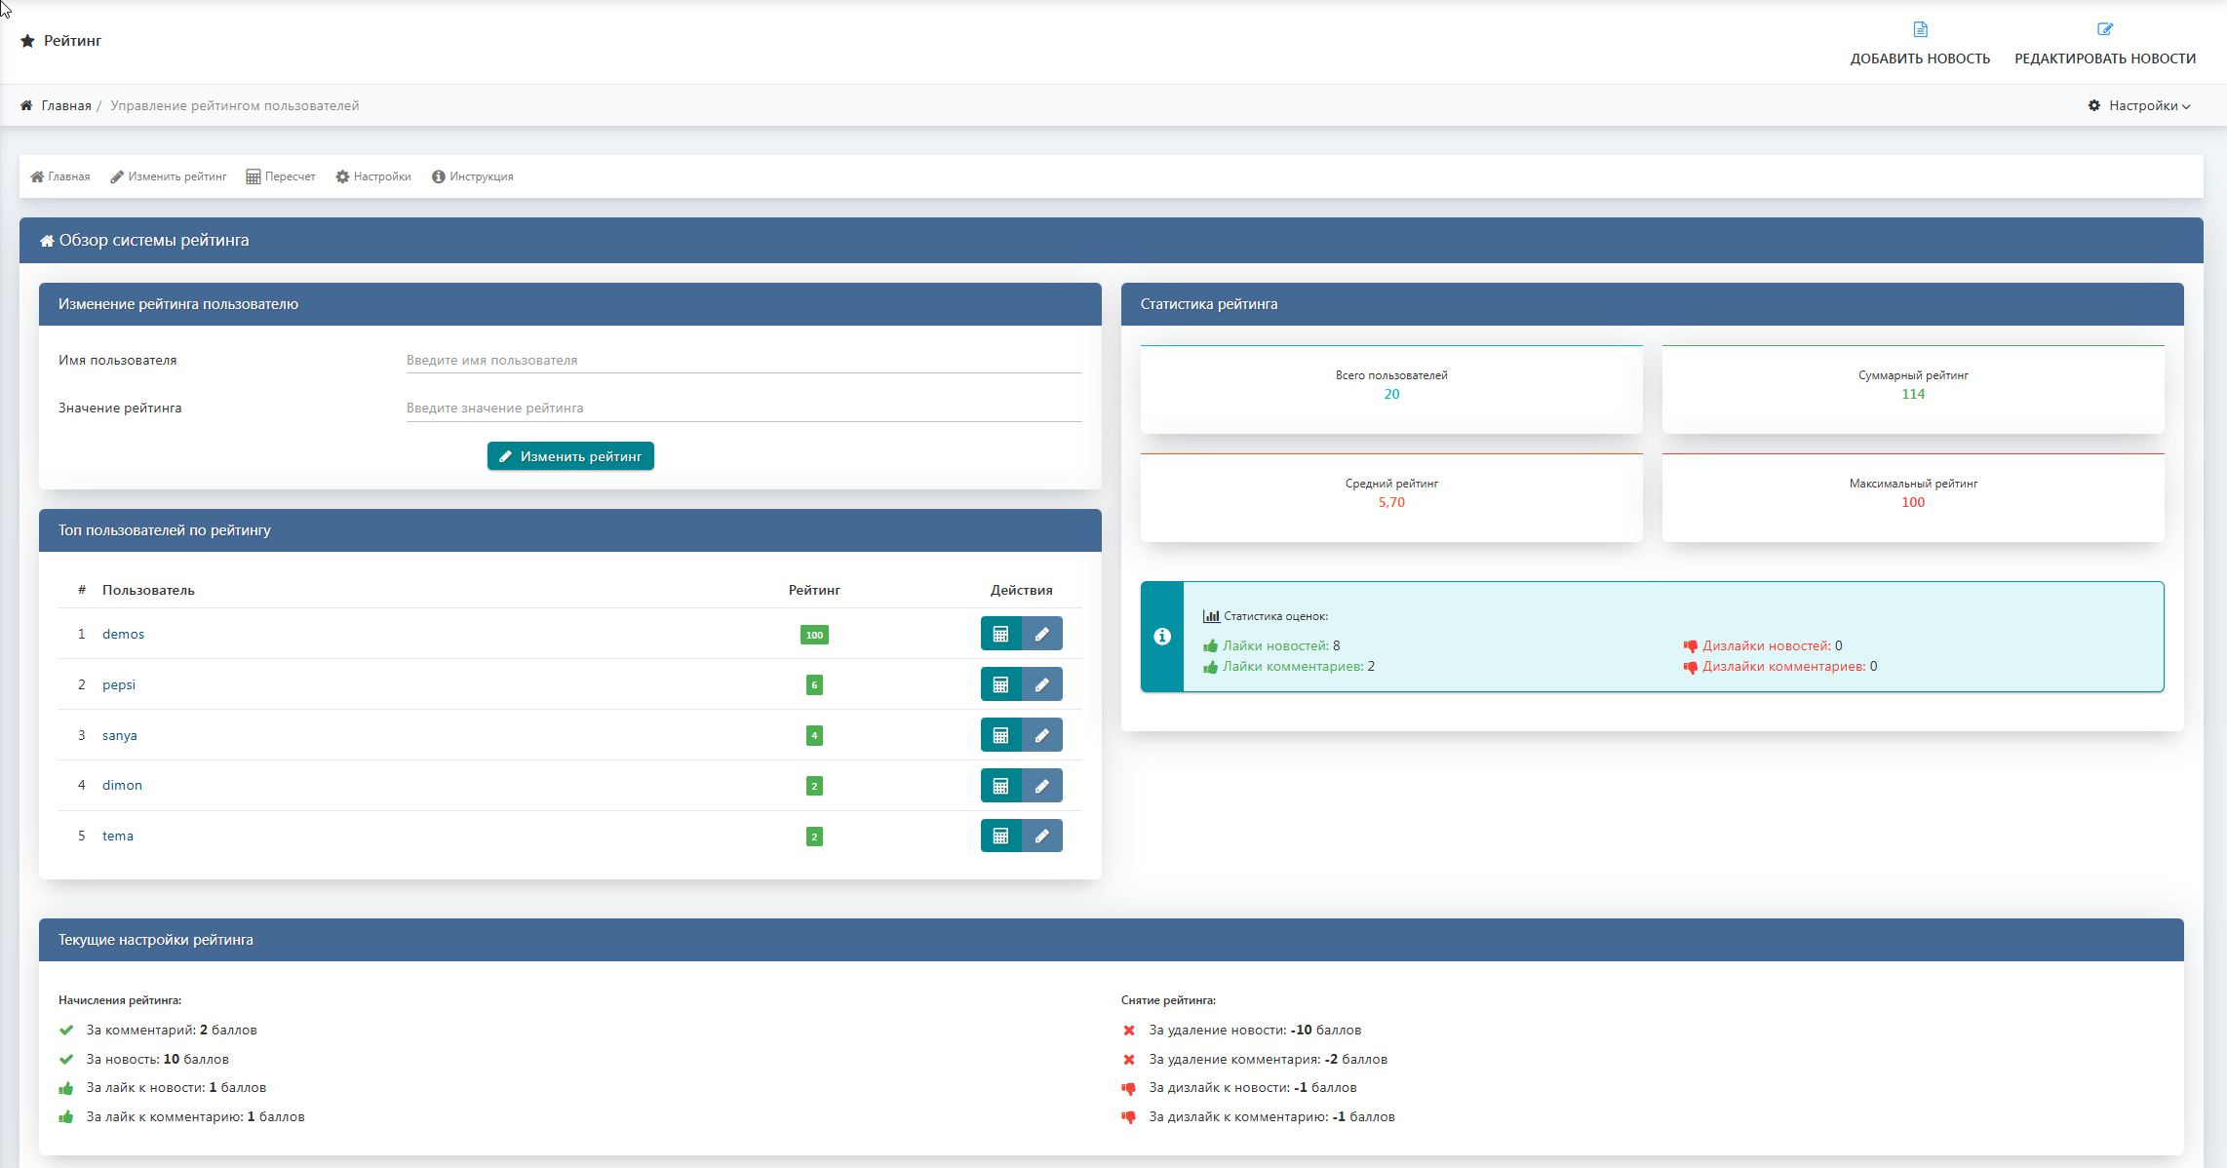Viewport: 2227px width, 1168px height.
Task: Open user profile link demos
Action: pyautogui.click(x=123, y=634)
